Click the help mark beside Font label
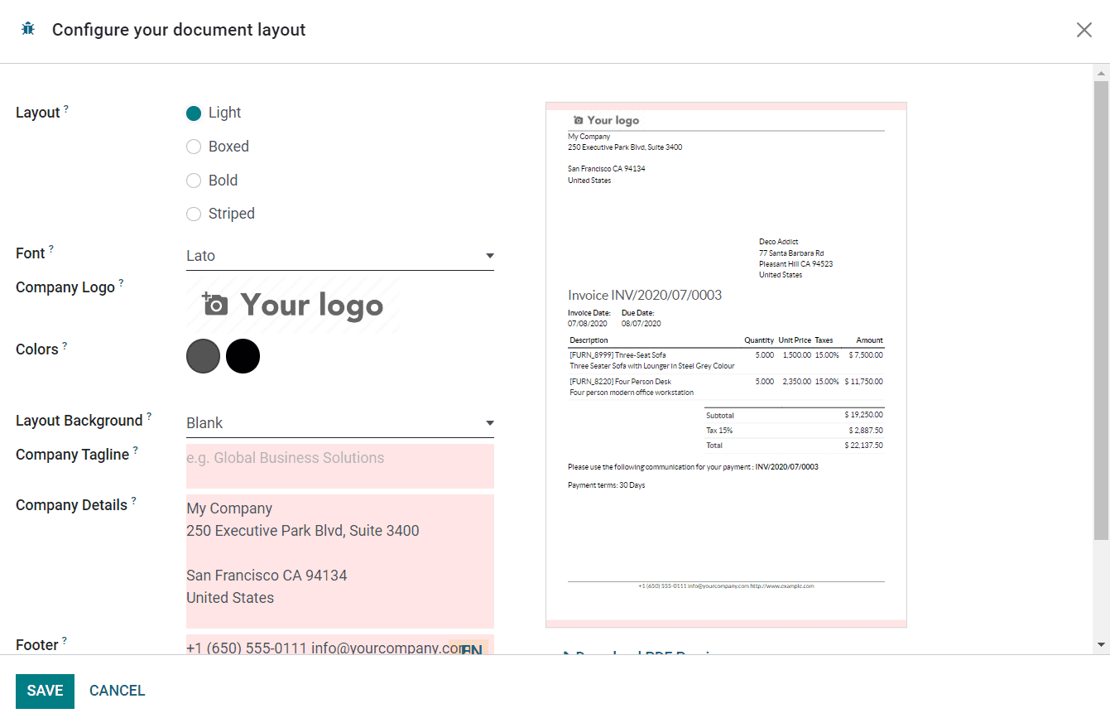1110x718 pixels. [51, 249]
